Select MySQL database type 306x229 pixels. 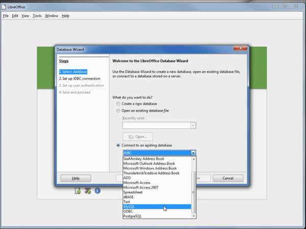point(157,207)
